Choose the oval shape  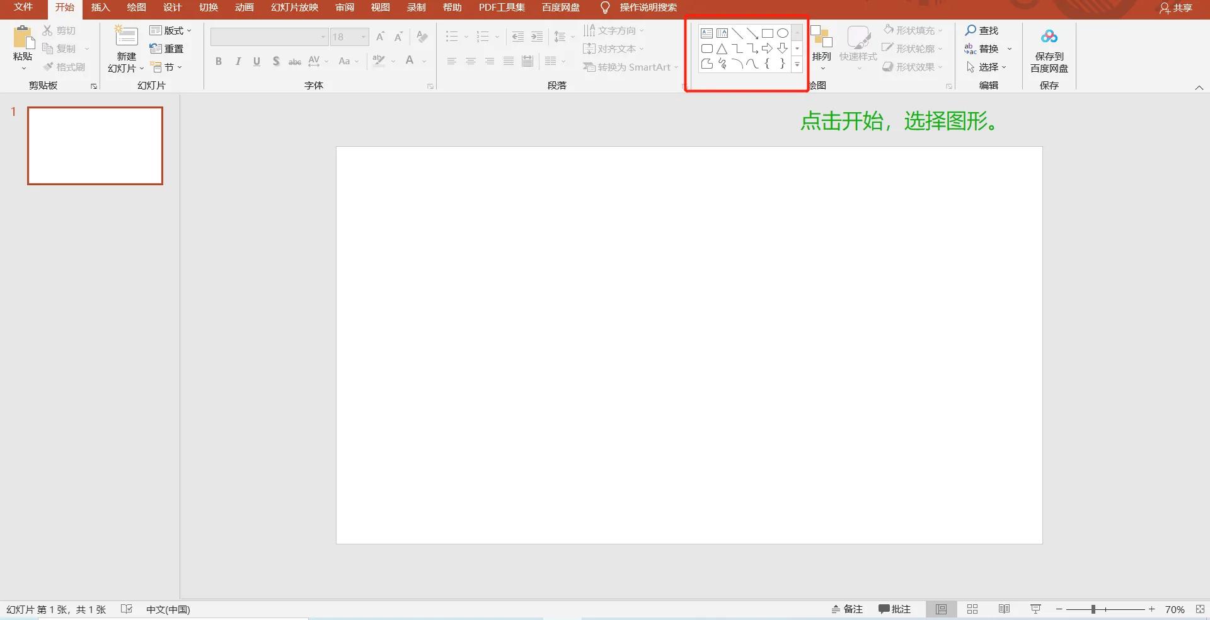[x=782, y=33]
